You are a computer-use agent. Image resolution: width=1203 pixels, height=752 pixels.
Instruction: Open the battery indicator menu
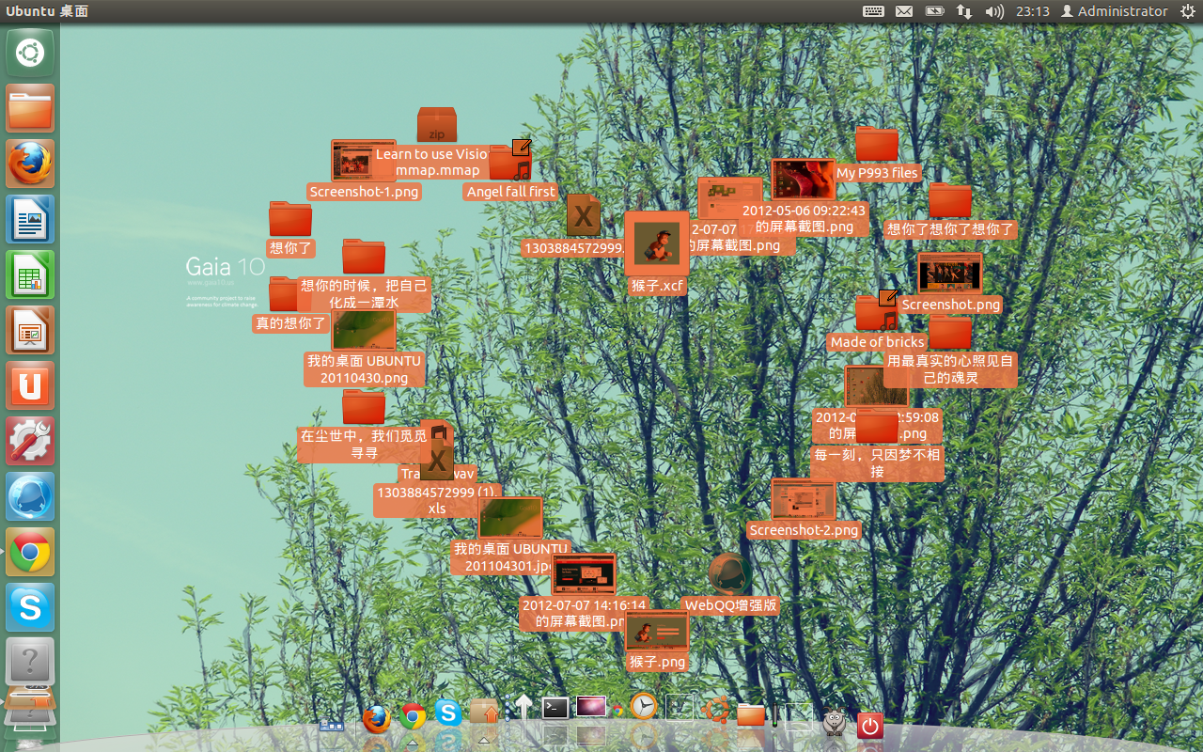tap(934, 11)
